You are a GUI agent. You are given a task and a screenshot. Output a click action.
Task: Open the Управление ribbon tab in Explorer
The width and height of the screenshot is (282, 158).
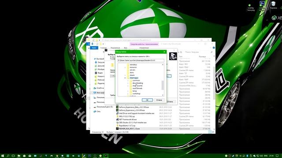coord(144,48)
